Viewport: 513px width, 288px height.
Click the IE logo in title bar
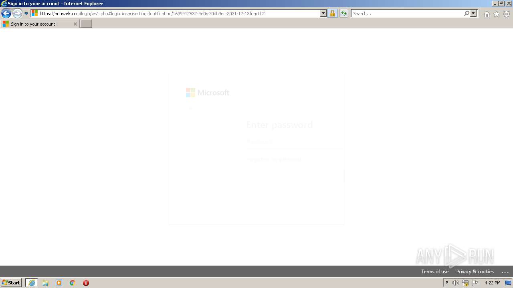pyautogui.click(x=4, y=4)
